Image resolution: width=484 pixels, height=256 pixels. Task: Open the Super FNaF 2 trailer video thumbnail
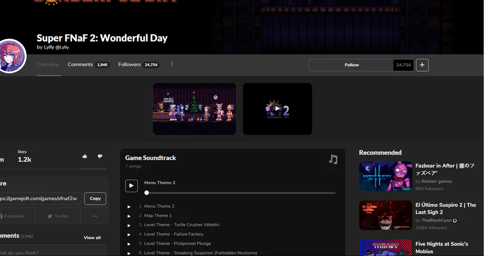pos(277,109)
